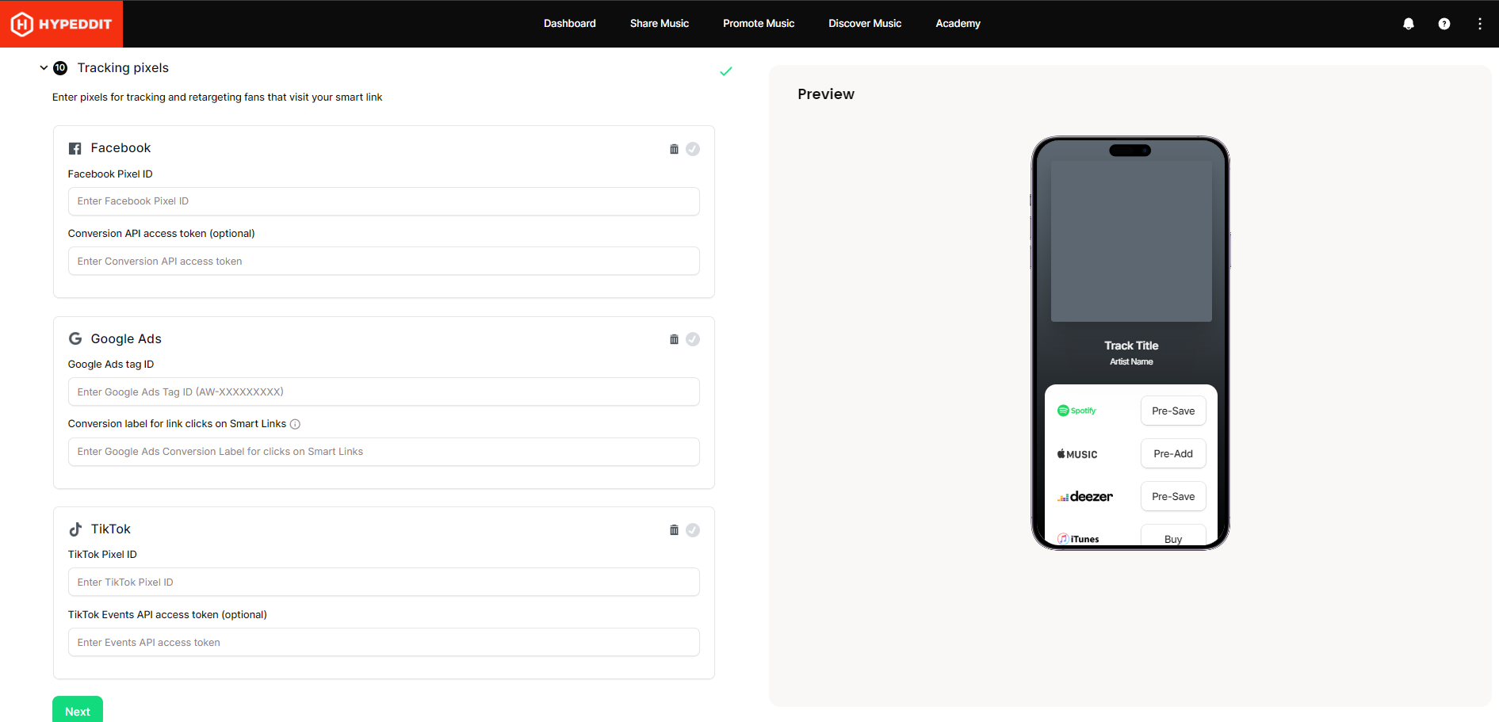This screenshot has height=722, width=1499.
Task: Focus the Facebook Pixel ID field
Action: pos(384,201)
